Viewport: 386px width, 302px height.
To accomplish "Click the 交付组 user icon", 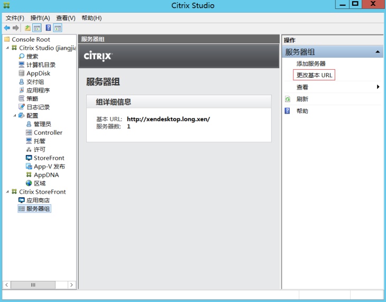I will pyautogui.click(x=22, y=81).
